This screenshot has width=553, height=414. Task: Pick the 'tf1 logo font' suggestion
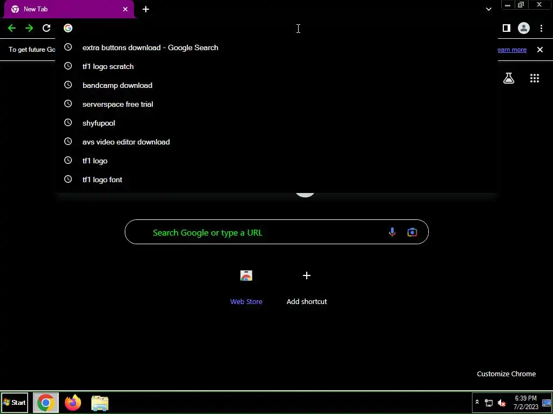(x=276, y=180)
